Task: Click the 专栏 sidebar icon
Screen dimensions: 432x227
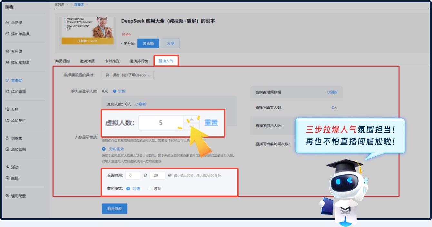Action: pos(7,109)
